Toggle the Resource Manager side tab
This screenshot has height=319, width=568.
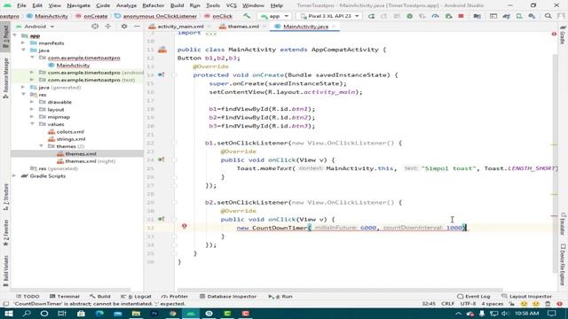[x=5, y=78]
